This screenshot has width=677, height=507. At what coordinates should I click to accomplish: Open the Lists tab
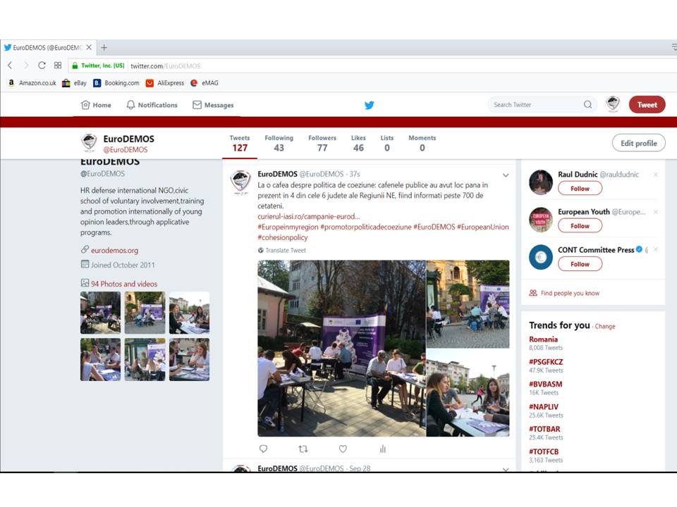pos(387,144)
